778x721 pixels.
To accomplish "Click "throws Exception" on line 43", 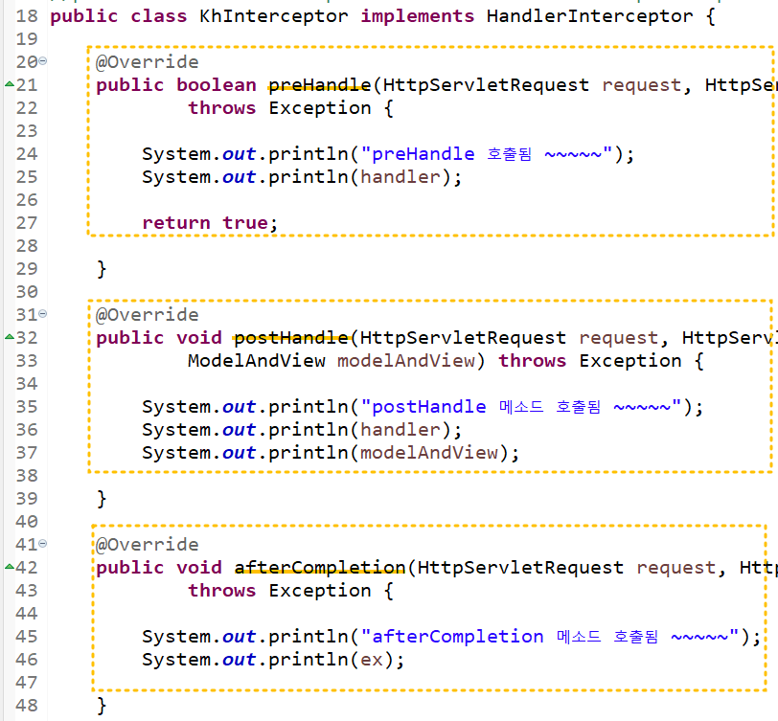I will (280, 591).
